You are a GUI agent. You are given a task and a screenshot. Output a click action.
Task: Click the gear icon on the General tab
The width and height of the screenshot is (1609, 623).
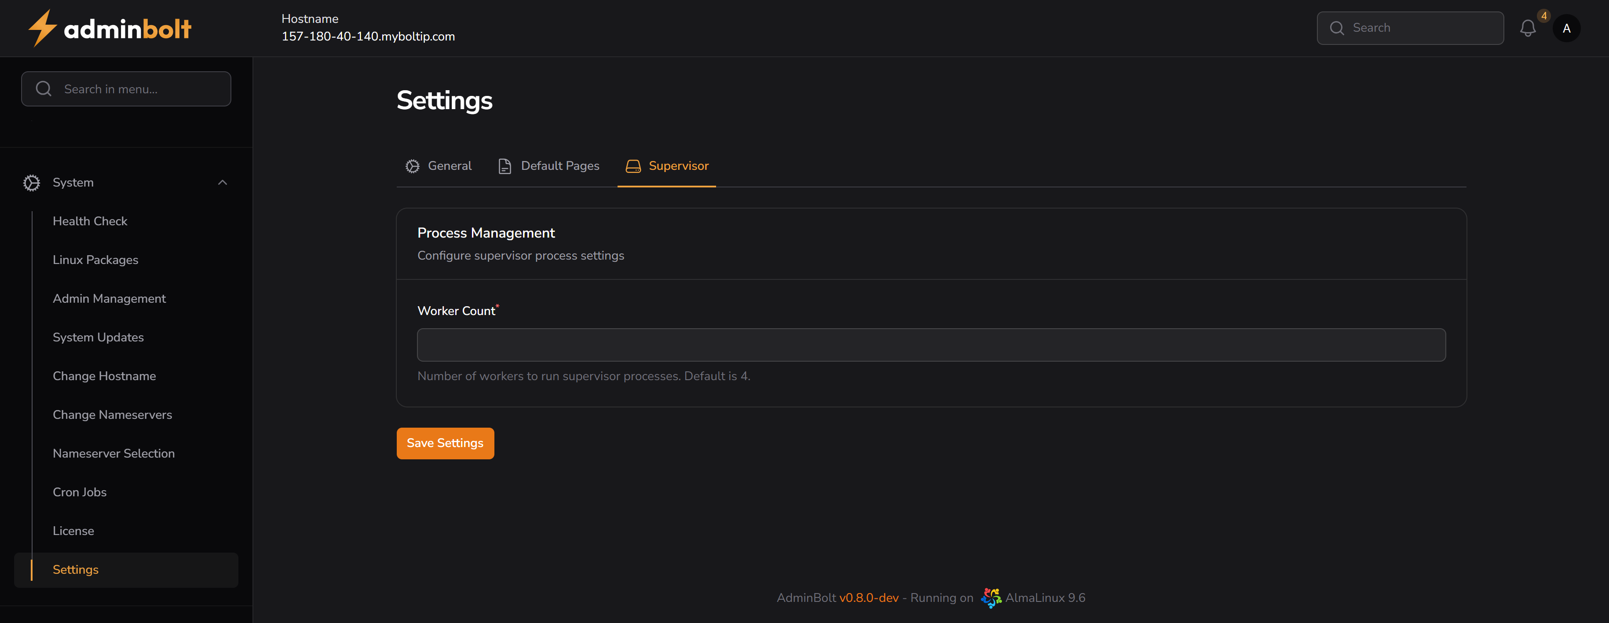[412, 165]
